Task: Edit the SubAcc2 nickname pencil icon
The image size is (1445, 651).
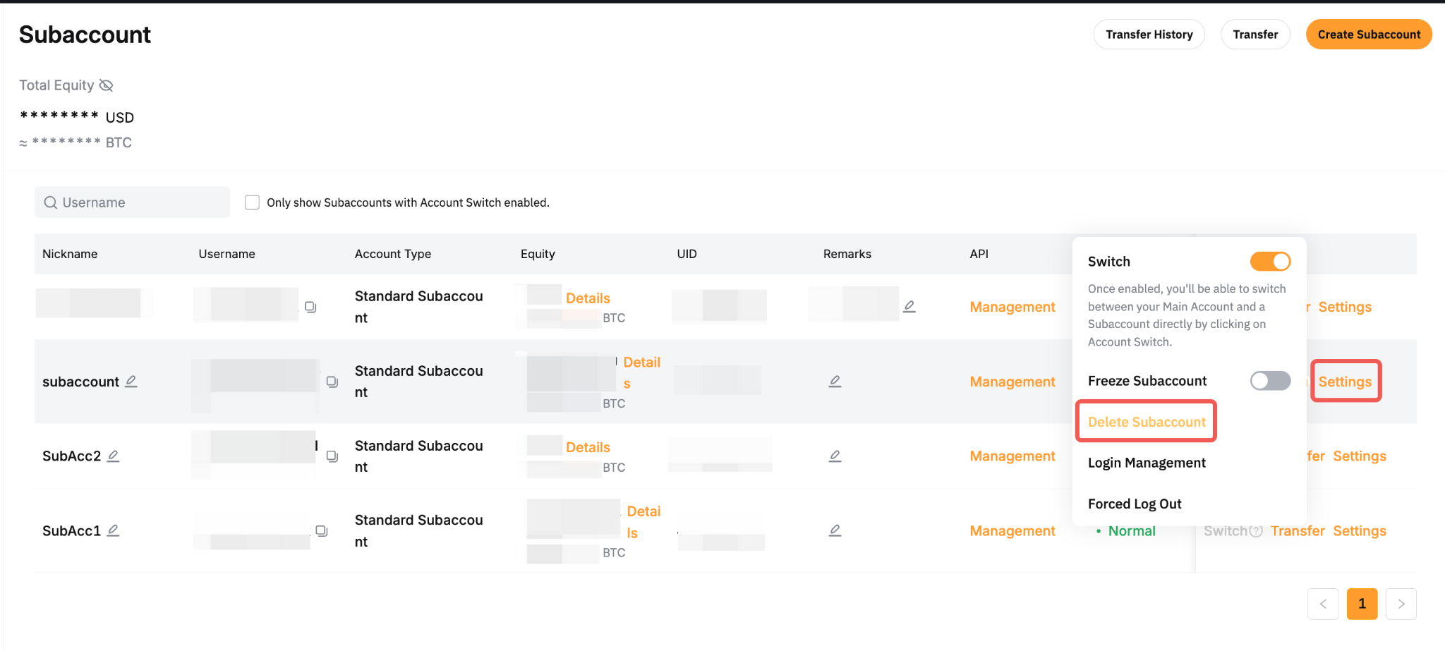Action: coord(113,456)
